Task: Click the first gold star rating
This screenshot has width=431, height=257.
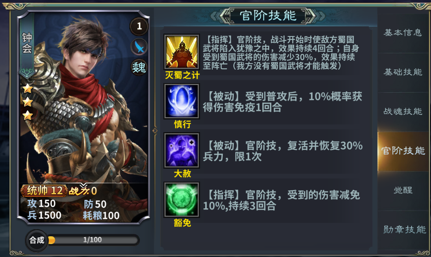Action: tap(28, 88)
